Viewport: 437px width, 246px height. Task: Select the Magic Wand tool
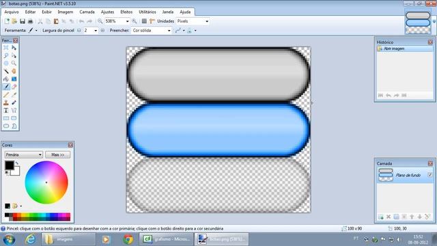point(6,71)
